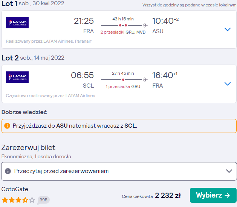Viewport: 237px width, 207px height.
Task: Open the Przeczytaj przed zarezerwowaniem dropdown
Action: (x=119, y=171)
